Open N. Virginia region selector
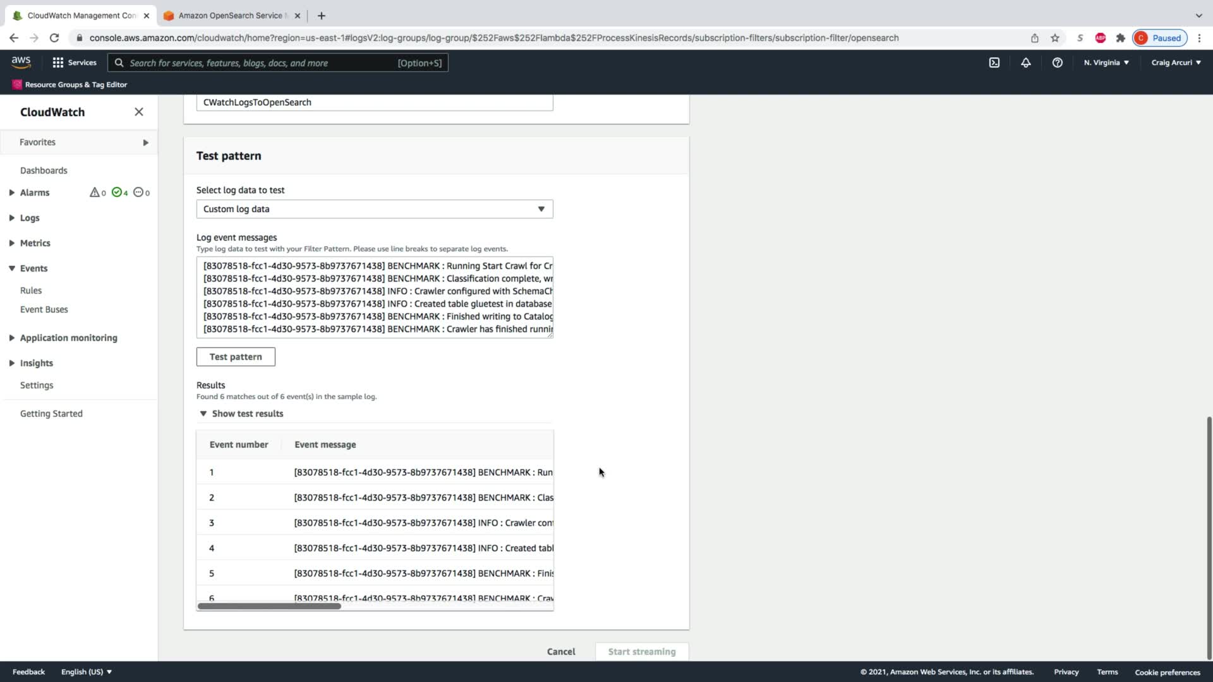The width and height of the screenshot is (1213, 682). click(x=1106, y=63)
